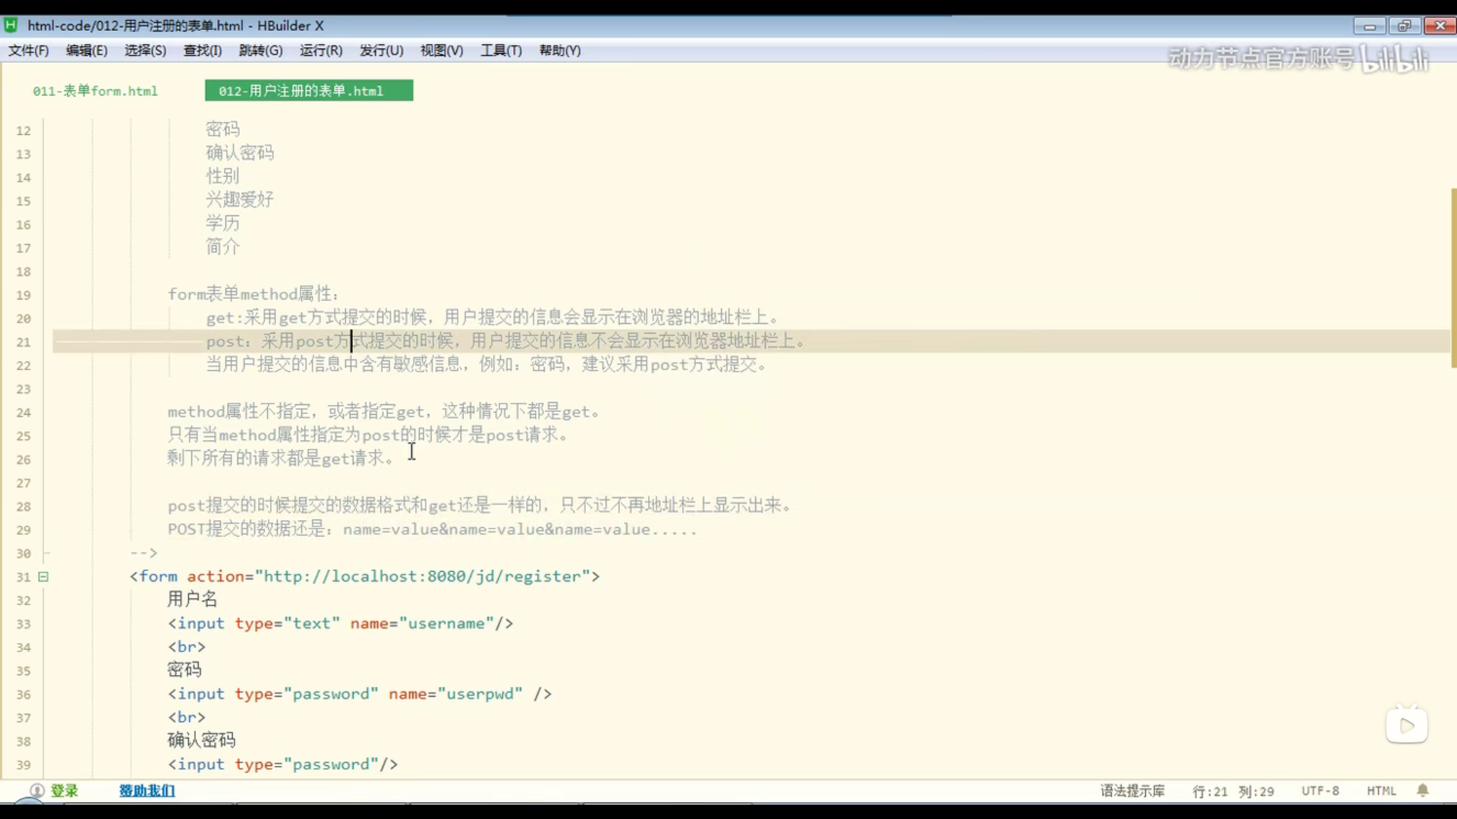
Task: Click the HBuilder X app logo icon
Action: click(x=11, y=25)
